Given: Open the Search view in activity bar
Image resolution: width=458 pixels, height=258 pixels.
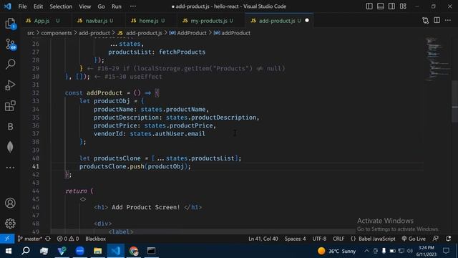Looking at the screenshot, I should 11,64.
